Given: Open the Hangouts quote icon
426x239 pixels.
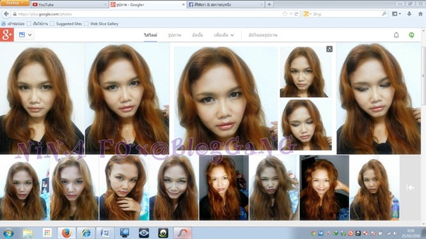Looking at the screenshot, I should [411, 35].
